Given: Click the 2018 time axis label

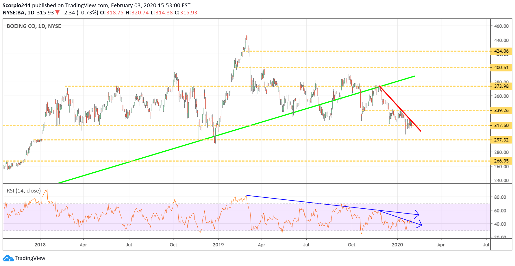Looking at the screenshot, I should pos(40,245).
